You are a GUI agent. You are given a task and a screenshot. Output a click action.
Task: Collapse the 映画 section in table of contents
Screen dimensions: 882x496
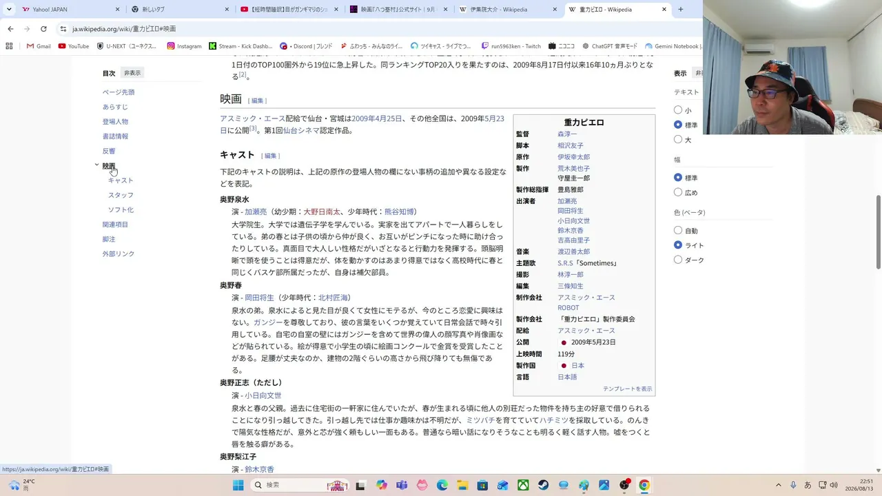tap(97, 165)
